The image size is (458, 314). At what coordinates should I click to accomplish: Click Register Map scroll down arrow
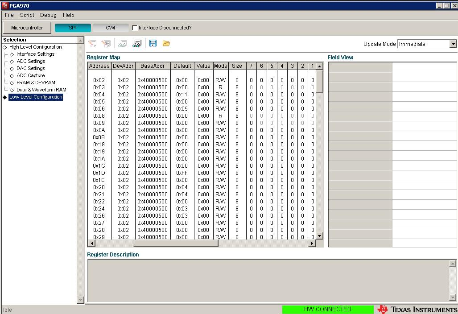320,235
